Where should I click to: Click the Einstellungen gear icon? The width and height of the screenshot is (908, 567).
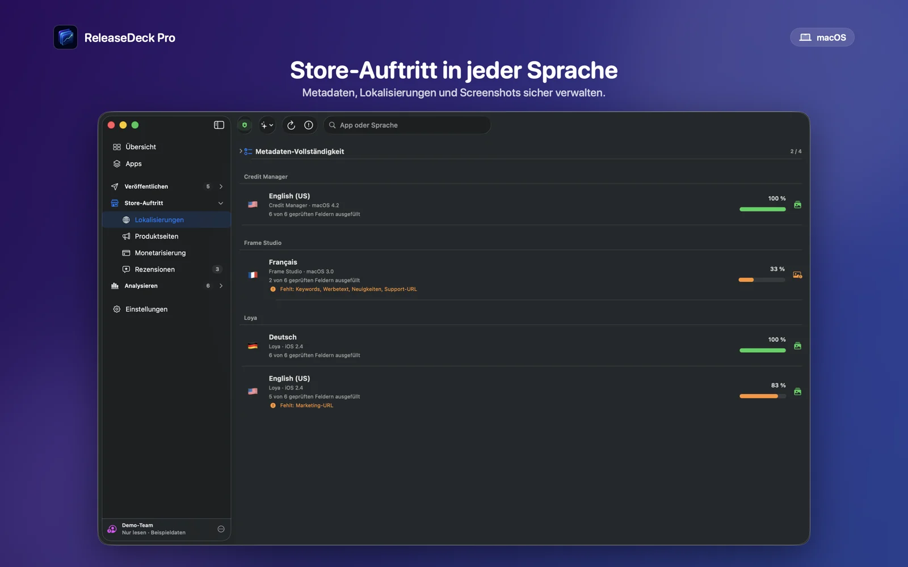[x=116, y=309]
